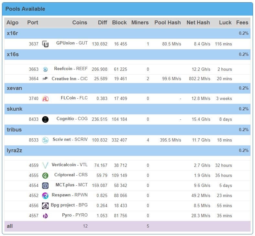
Task: Open the Respawn - RPWN coin link
Action: [70, 195]
